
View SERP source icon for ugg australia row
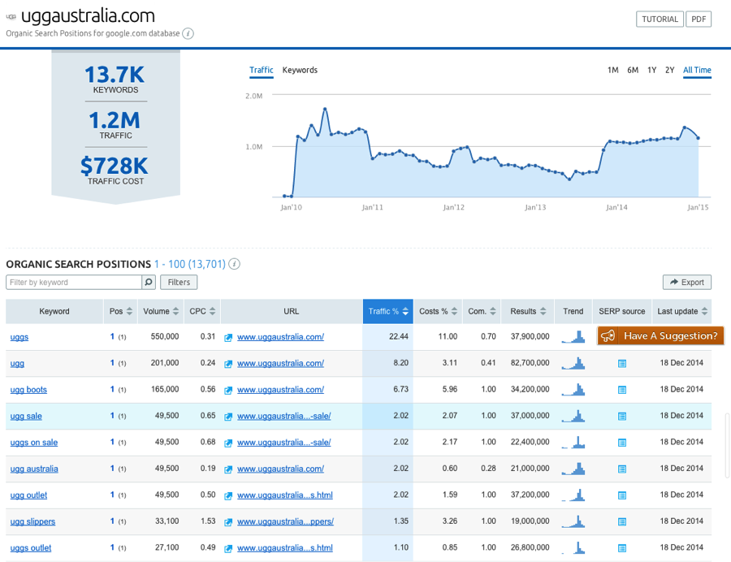point(622,469)
